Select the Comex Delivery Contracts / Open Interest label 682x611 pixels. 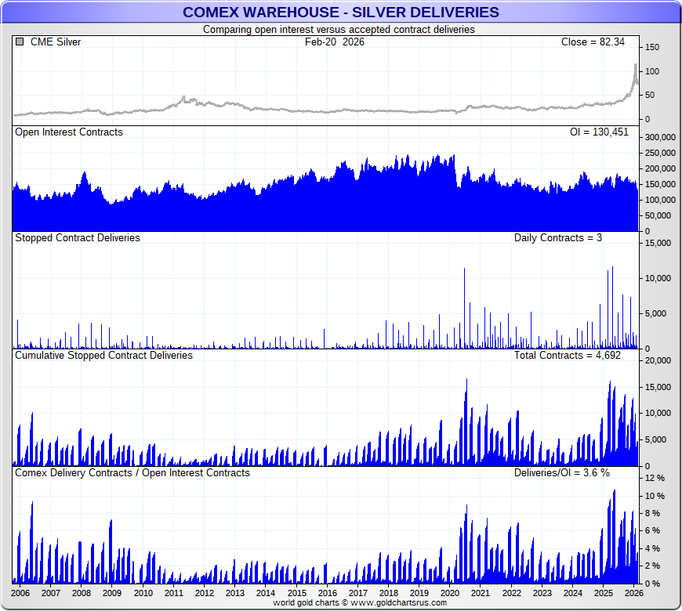(x=132, y=472)
